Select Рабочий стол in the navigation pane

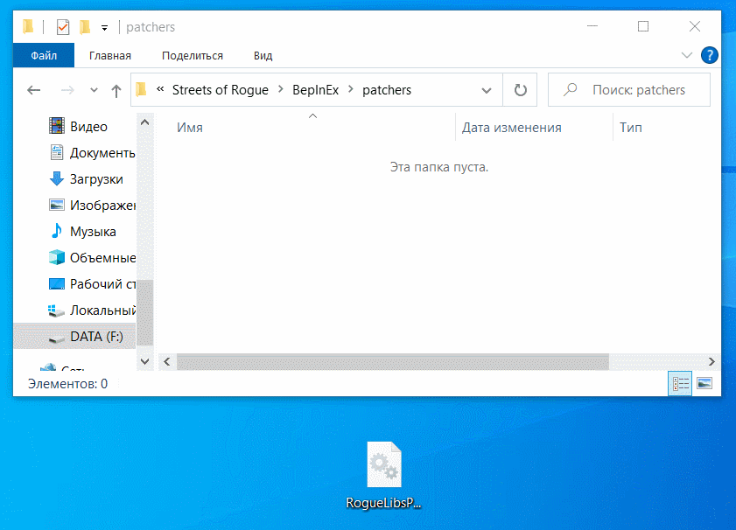point(92,283)
